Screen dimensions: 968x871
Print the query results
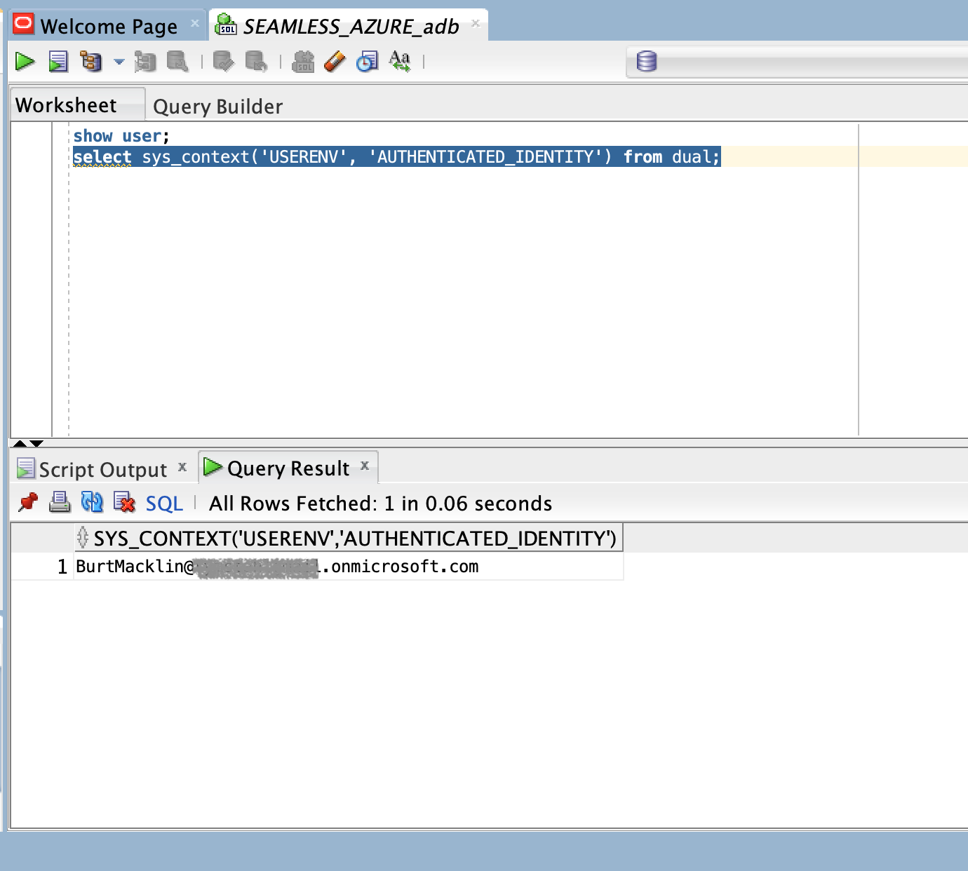(60, 503)
